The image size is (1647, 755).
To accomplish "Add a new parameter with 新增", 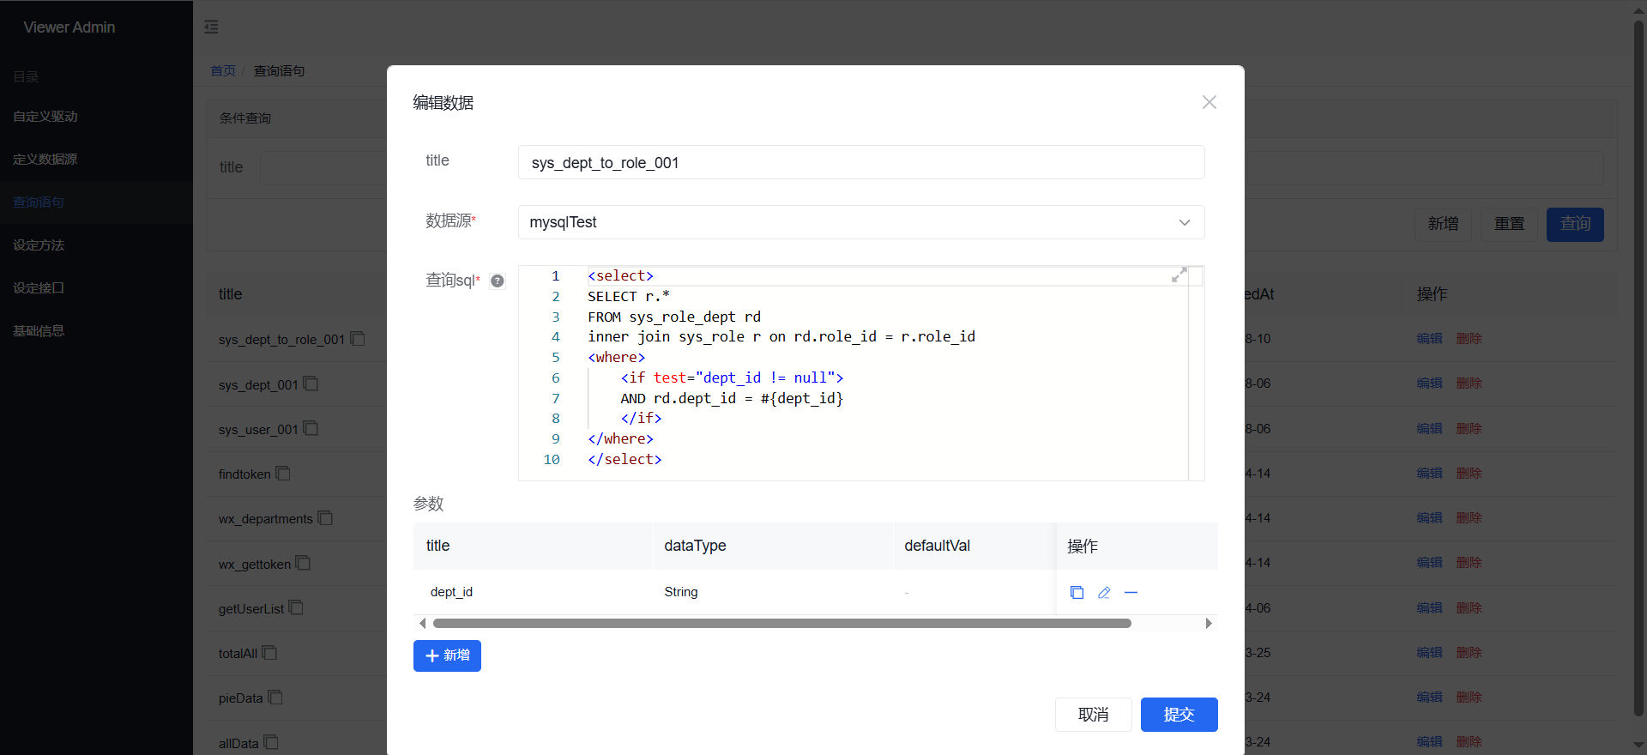I will coord(447,656).
